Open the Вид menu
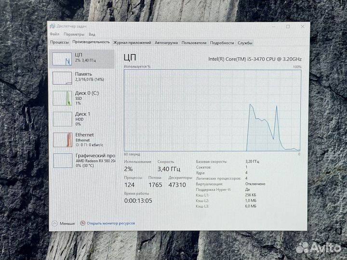 point(92,34)
